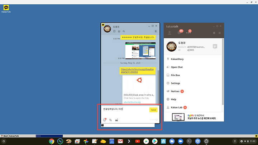Open the Google Photos pinwheel icon
The height and width of the screenshot is (145, 258).
point(86,141)
